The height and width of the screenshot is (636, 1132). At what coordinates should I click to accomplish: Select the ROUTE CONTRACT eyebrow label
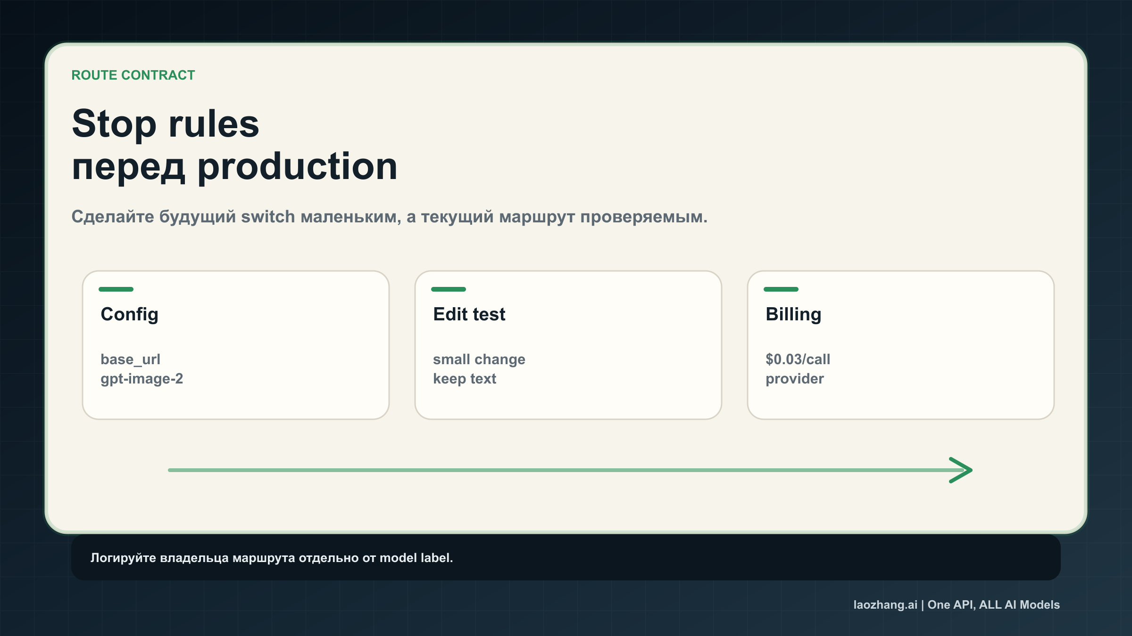(133, 74)
